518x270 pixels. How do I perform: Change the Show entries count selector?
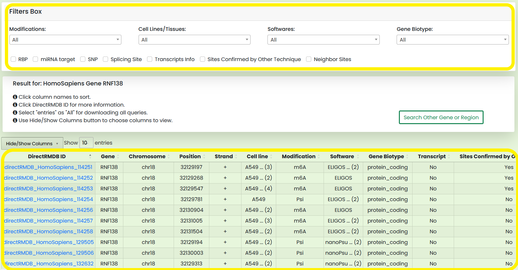(x=86, y=143)
